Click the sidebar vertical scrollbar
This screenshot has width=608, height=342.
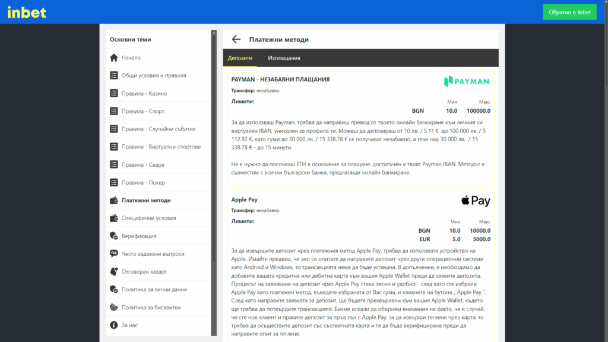coord(214,148)
